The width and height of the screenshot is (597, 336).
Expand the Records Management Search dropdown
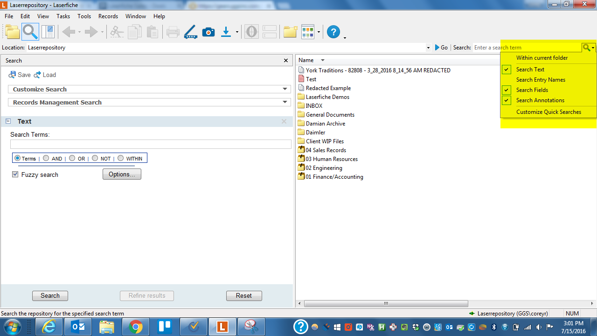point(285,102)
